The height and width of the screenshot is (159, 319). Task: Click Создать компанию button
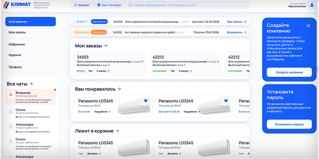[289, 72]
